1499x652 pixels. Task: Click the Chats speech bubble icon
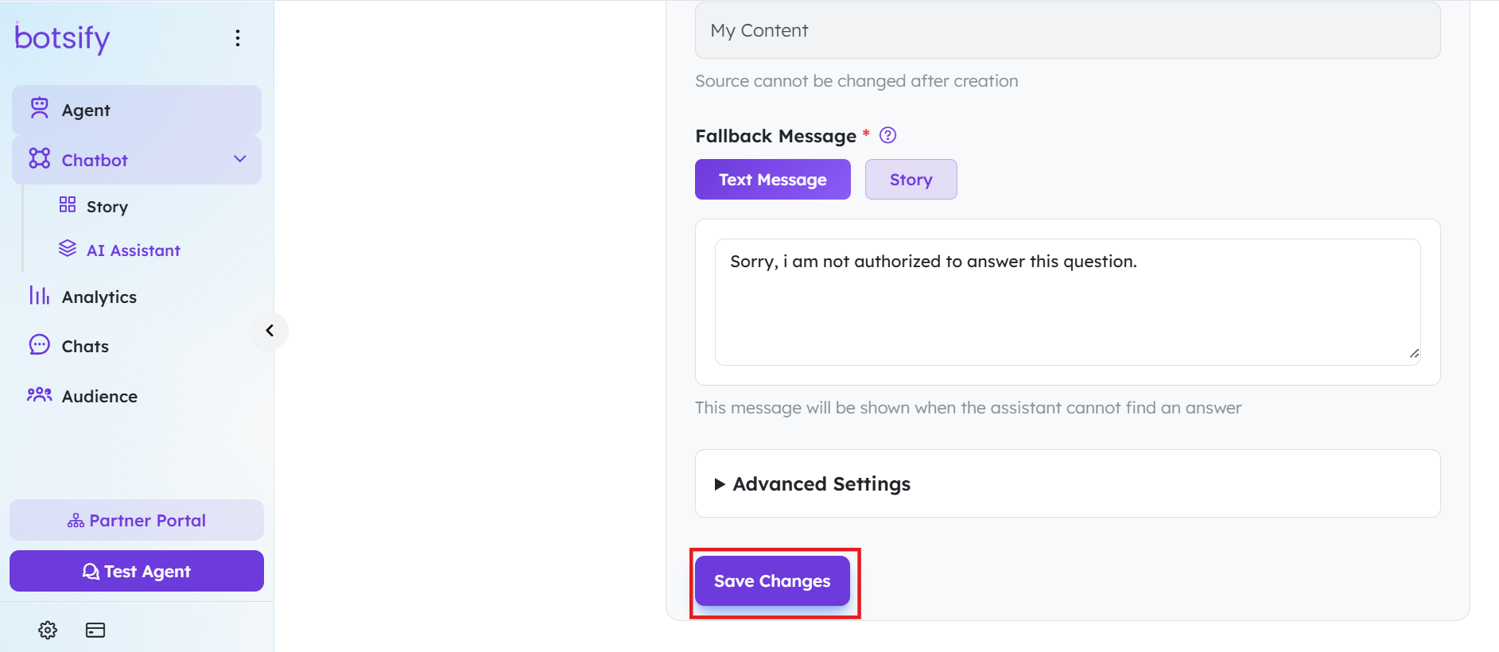pyautogui.click(x=40, y=344)
